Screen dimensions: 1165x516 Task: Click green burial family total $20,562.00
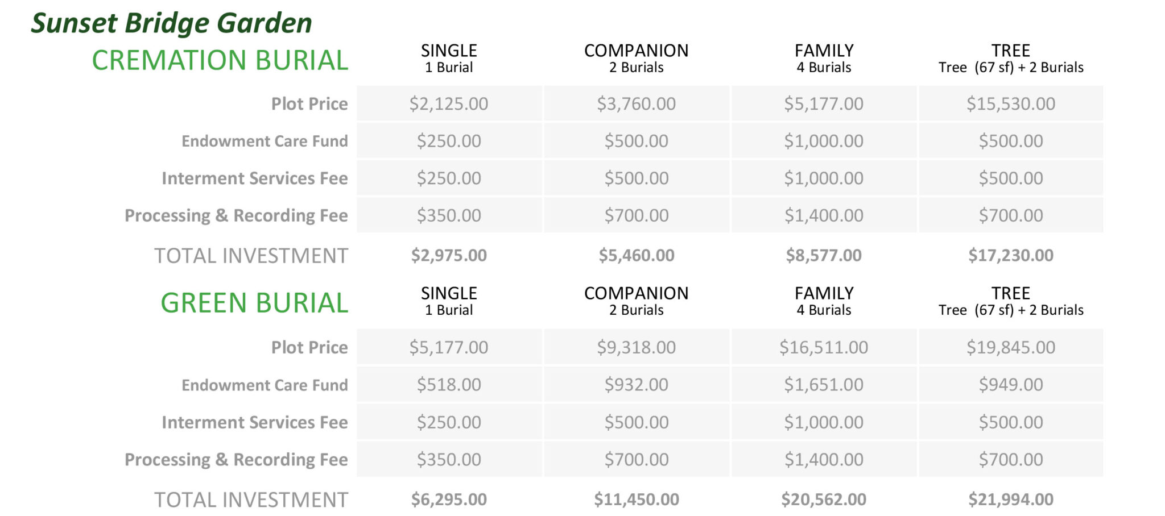pos(823,500)
